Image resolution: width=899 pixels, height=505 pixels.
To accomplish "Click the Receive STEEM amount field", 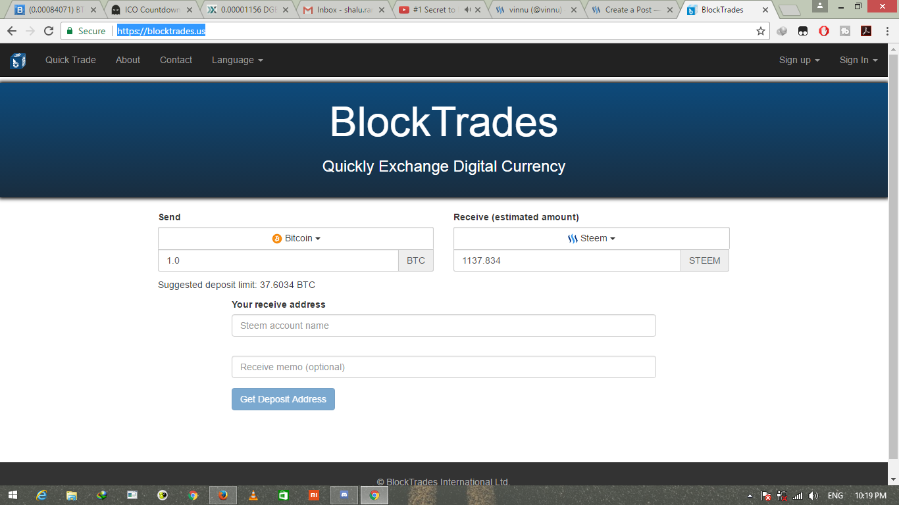I will (x=567, y=260).
